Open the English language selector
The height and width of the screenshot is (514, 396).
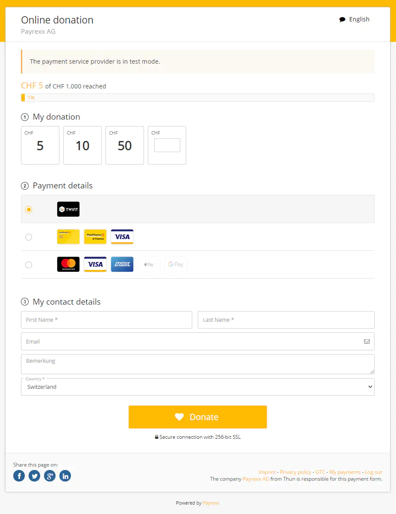click(355, 19)
